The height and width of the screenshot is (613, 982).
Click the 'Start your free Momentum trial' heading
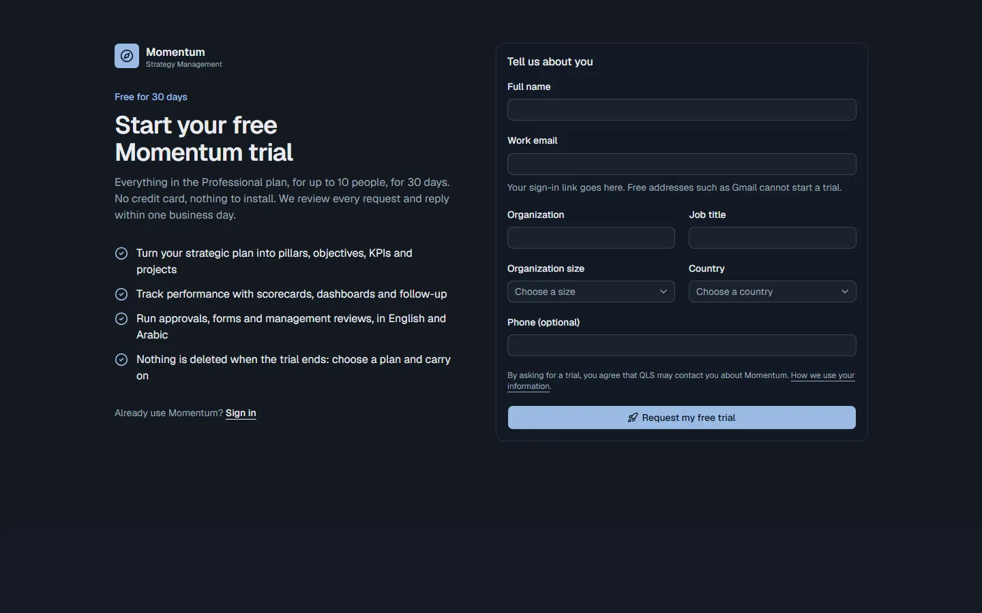[204, 139]
